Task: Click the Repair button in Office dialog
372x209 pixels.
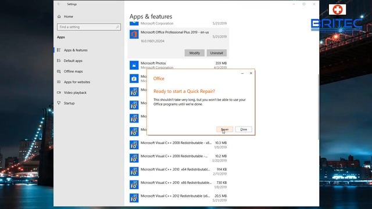Action: point(224,129)
